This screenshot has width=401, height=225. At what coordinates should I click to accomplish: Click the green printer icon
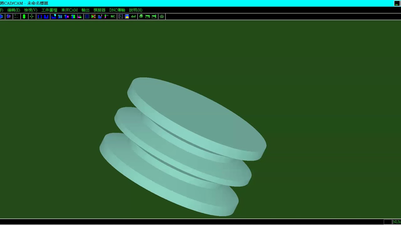pyautogui.click(x=141, y=17)
